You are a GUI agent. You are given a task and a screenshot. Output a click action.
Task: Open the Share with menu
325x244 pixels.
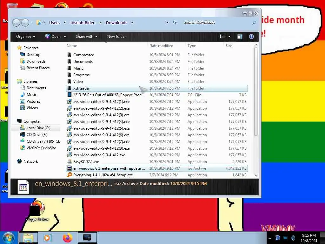tap(87, 37)
